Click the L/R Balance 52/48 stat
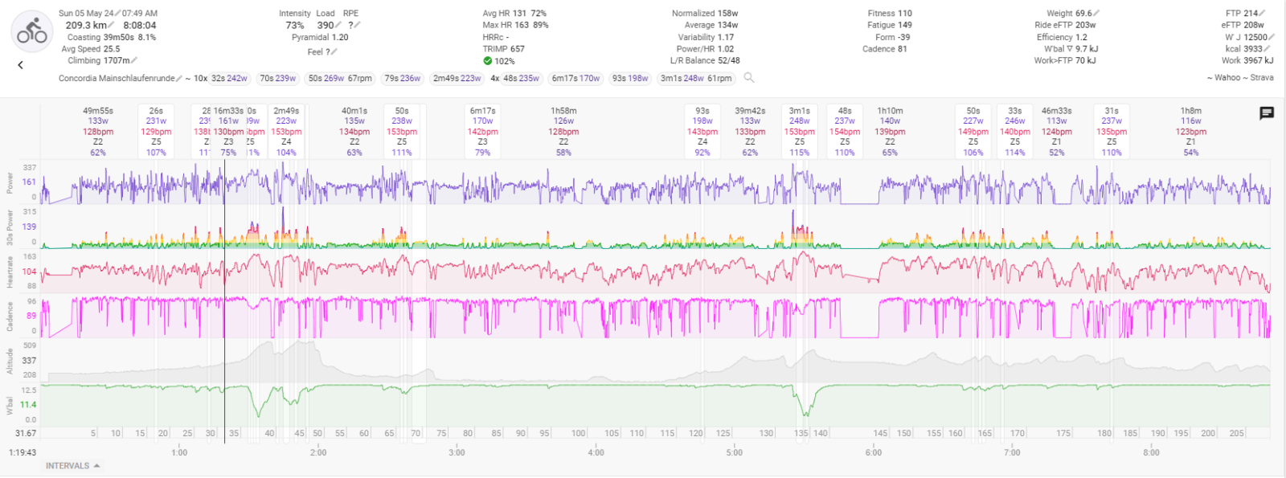The height and width of the screenshot is (478, 1286). coord(705,60)
